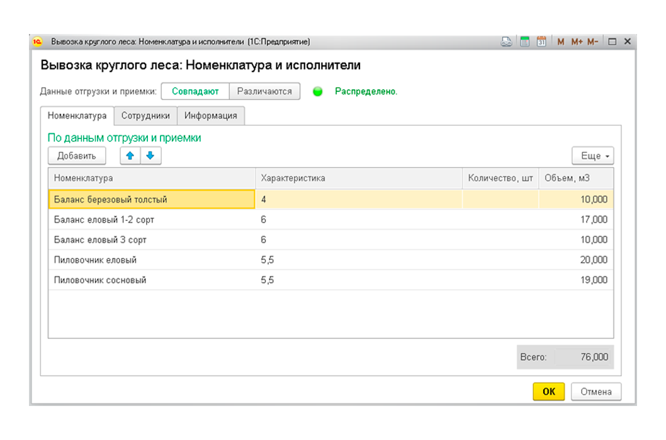The width and height of the screenshot is (666, 440).
Task: Select the Различаются toggle option
Action: [x=264, y=91]
